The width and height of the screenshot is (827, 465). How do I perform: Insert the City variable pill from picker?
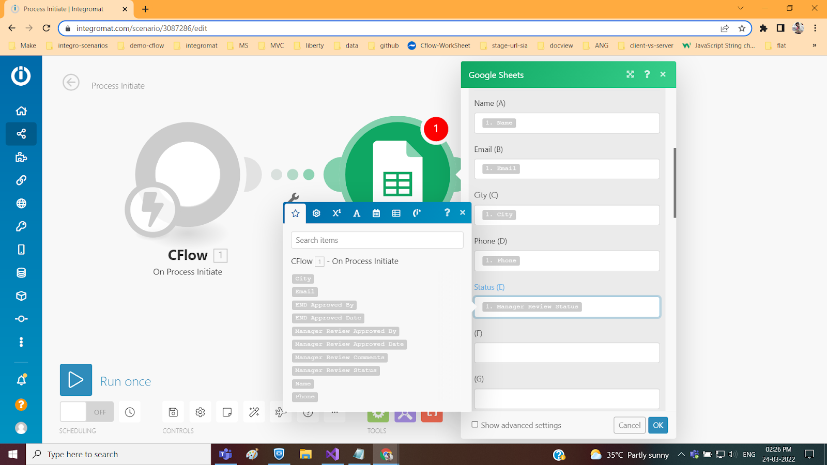303,279
